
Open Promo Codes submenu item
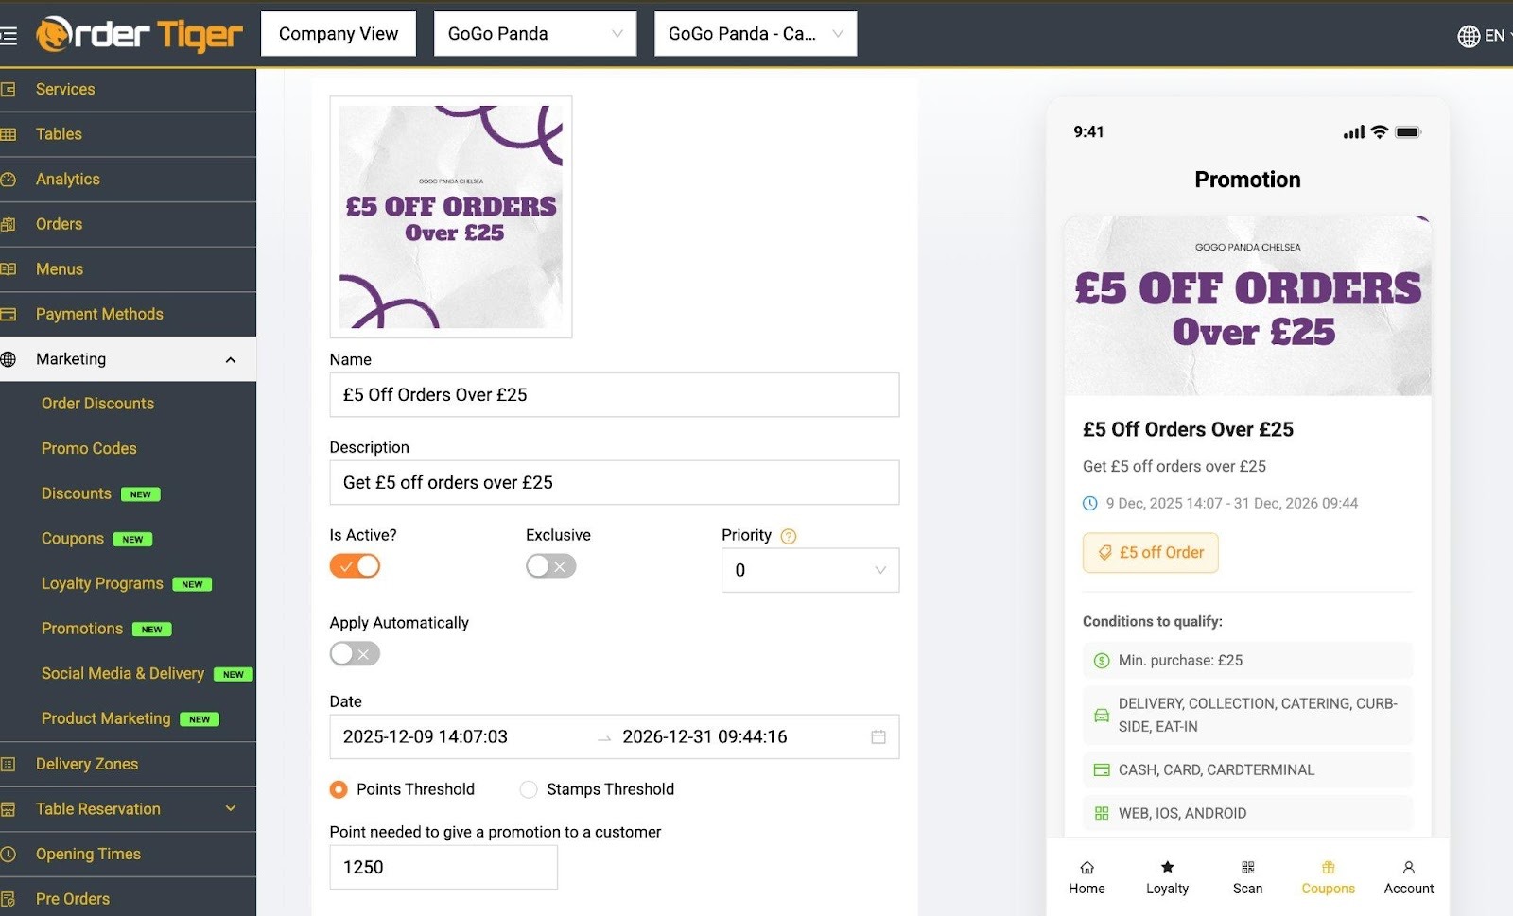[89, 449]
